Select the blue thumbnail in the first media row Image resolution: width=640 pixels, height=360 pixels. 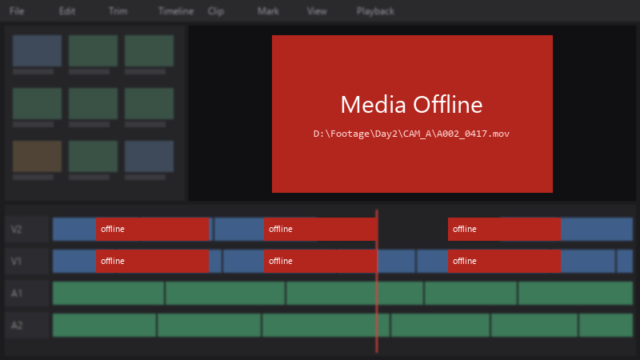pyautogui.click(x=37, y=50)
